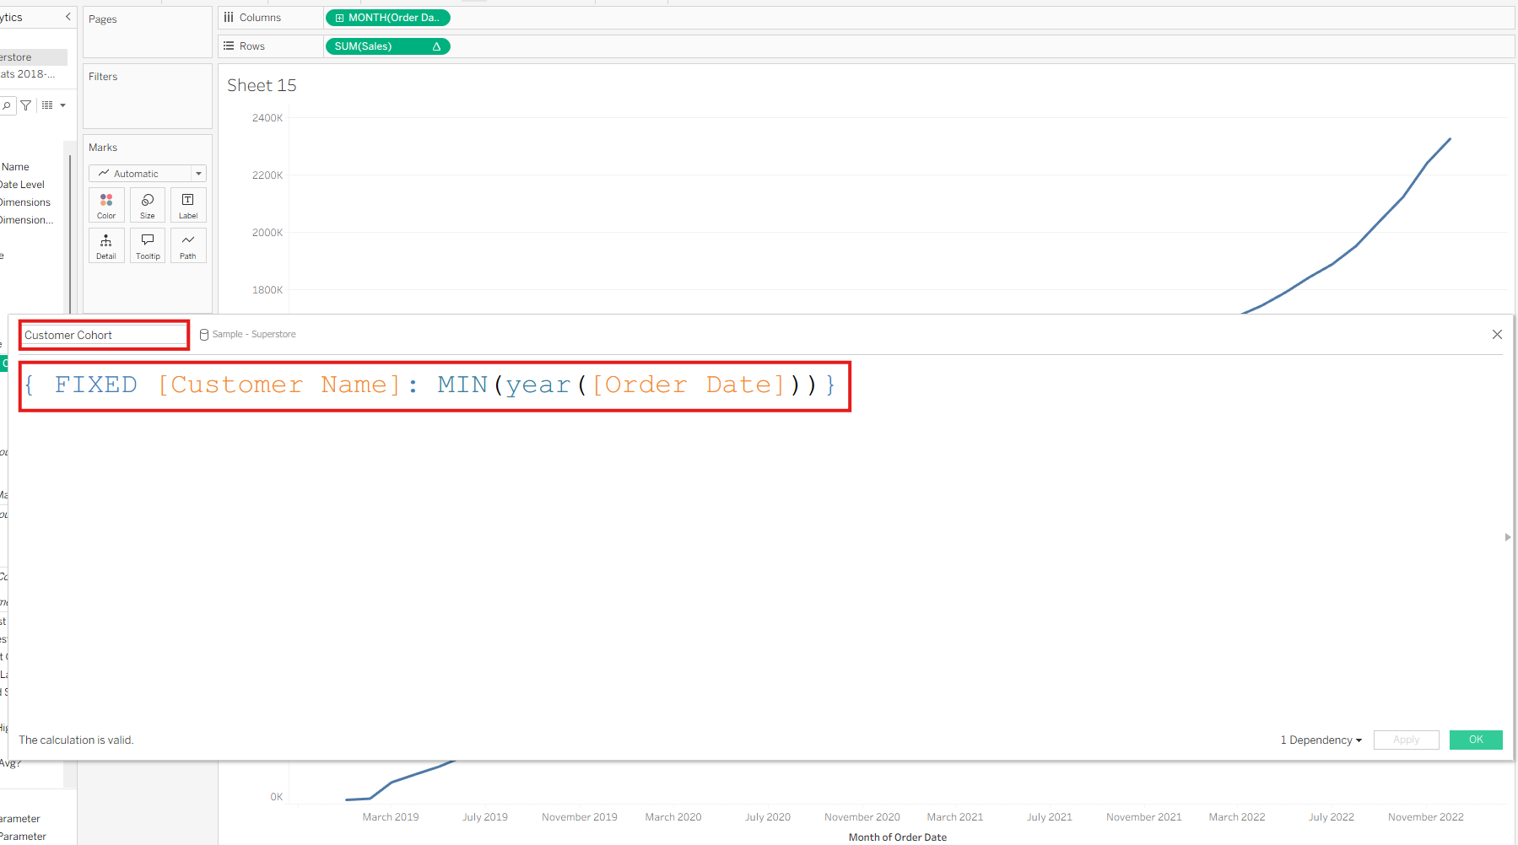Open the 1 Dependency dropdown
1518x845 pixels.
point(1321,740)
